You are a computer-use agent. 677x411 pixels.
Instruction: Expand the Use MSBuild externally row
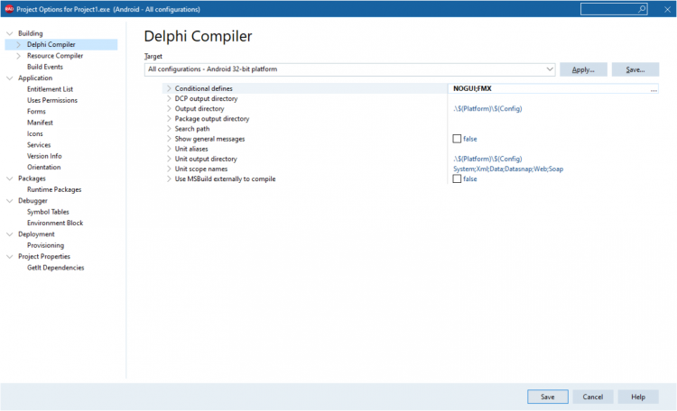169,179
